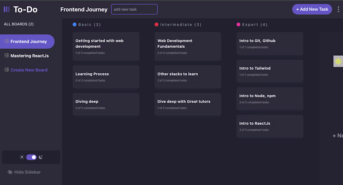Click the board icon beside Frontend Journey
The height and width of the screenshot is (185, 343).
(7, 41)
